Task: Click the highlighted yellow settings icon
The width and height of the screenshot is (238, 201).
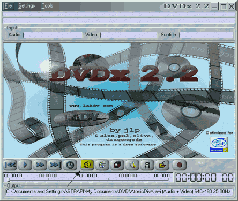Action: click(87, 165)
